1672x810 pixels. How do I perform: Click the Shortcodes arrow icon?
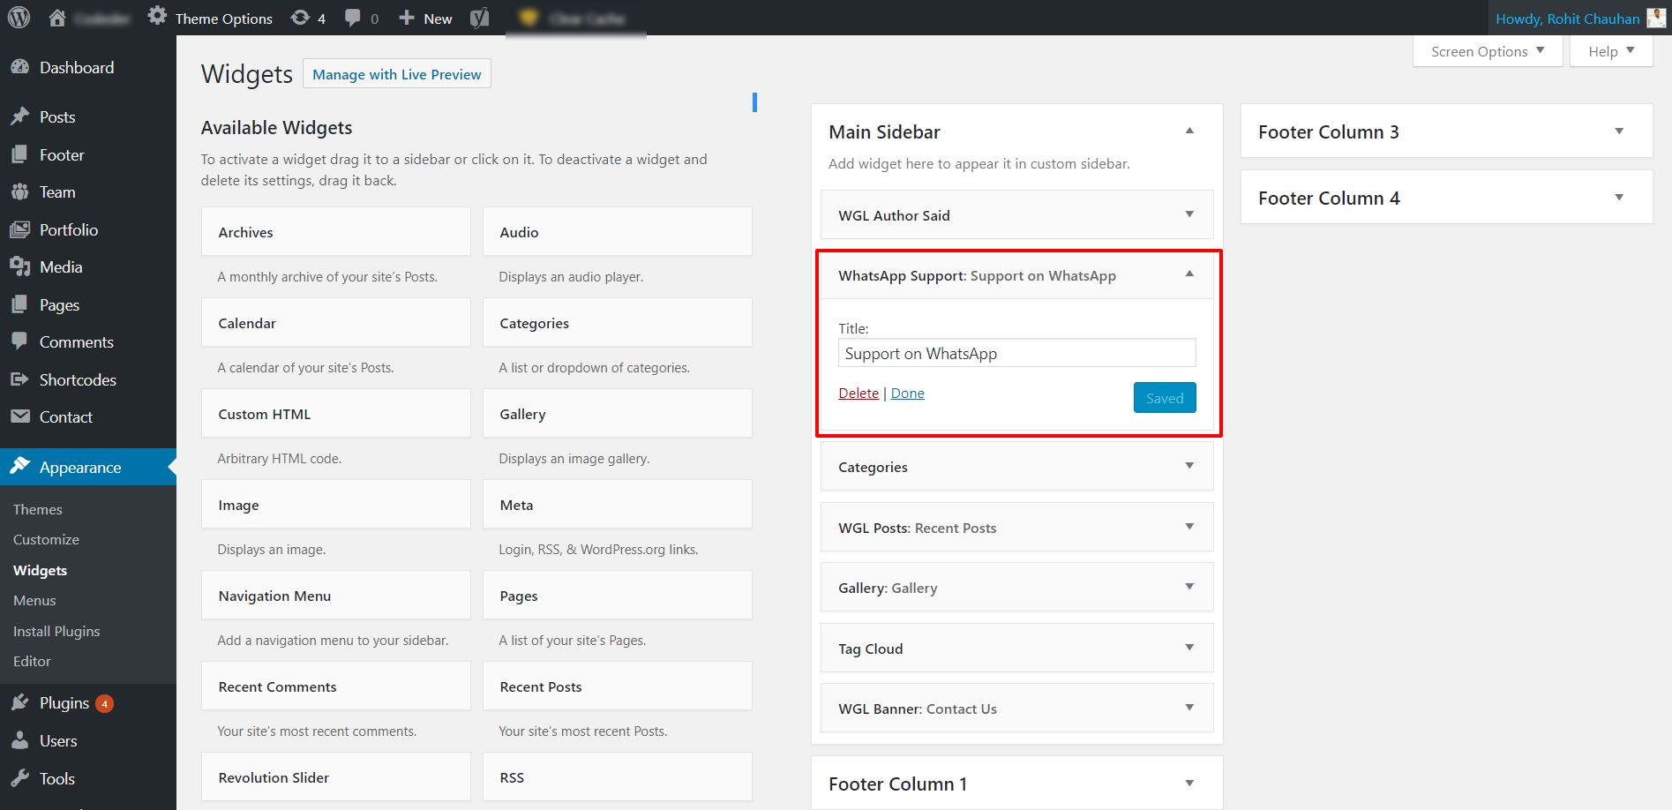pyautogui.click(x=19, y=379)
